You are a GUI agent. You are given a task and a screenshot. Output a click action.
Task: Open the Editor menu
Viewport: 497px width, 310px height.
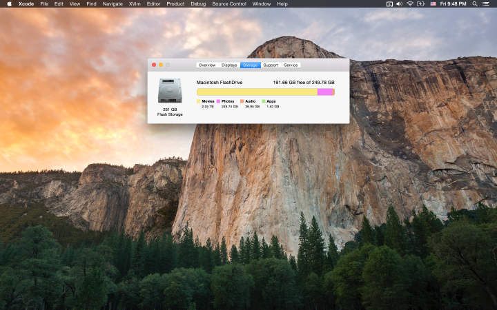153,4
